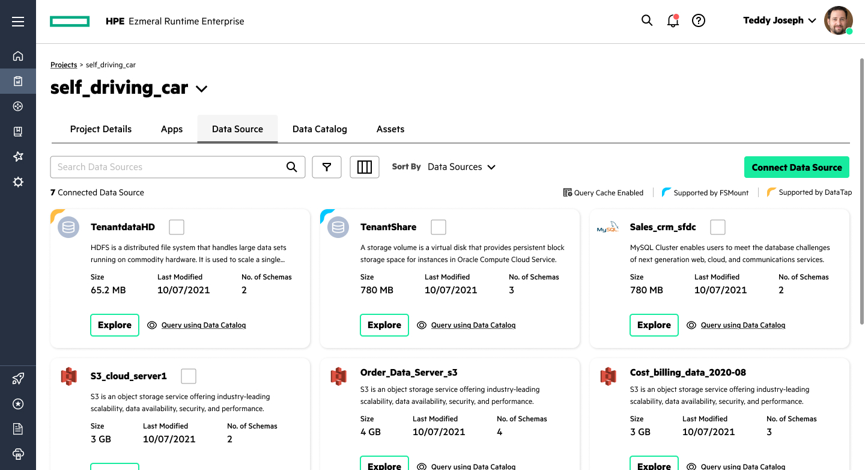
Task: Click Supported by DataTap legend
Action: click(x=809, y=192)
